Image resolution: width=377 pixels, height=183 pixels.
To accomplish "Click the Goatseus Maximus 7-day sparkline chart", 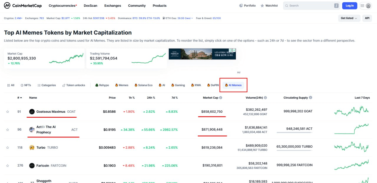I will tap(351, 111).
